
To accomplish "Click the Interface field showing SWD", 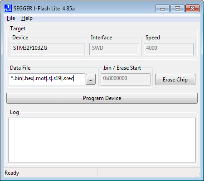I will (114, 49).
